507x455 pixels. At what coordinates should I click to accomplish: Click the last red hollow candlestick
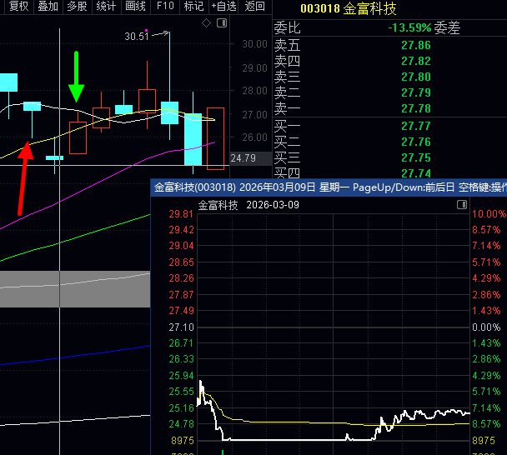click(215, 138)
